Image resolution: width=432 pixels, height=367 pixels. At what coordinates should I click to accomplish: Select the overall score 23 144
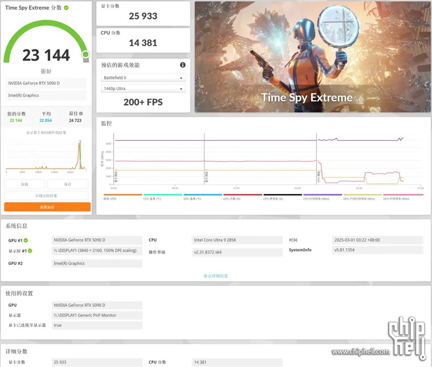point(46,55)
